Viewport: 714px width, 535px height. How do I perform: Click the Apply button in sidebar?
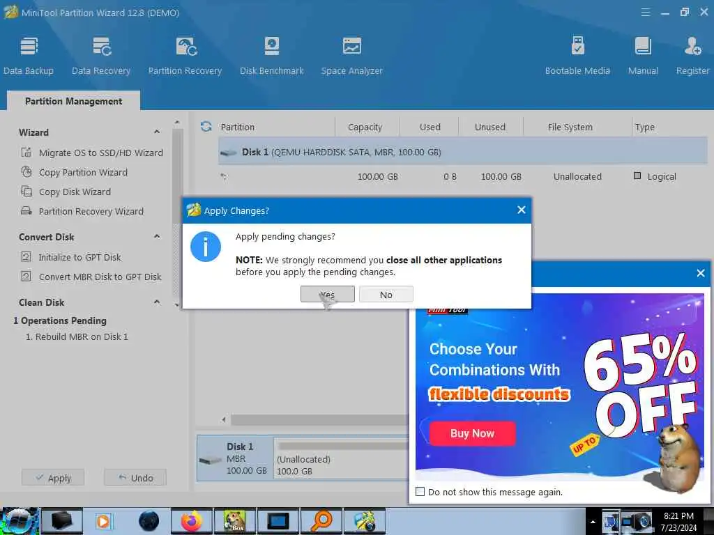point(53,478)
